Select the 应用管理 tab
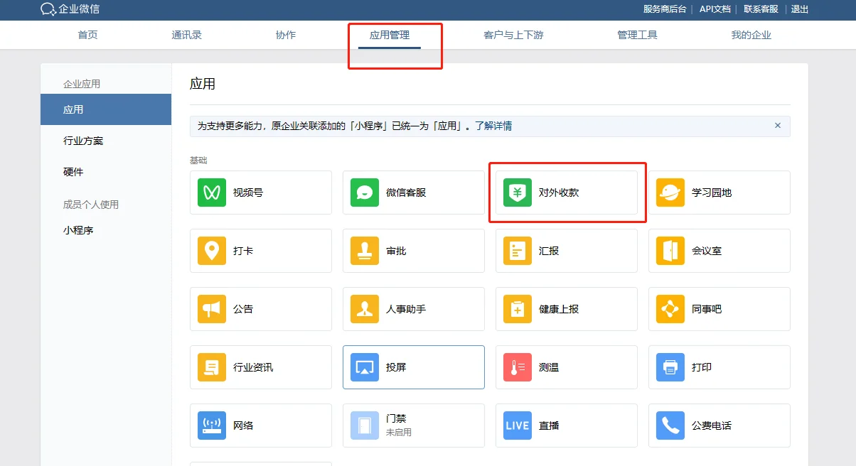The image size is (856, 466). 390,35
